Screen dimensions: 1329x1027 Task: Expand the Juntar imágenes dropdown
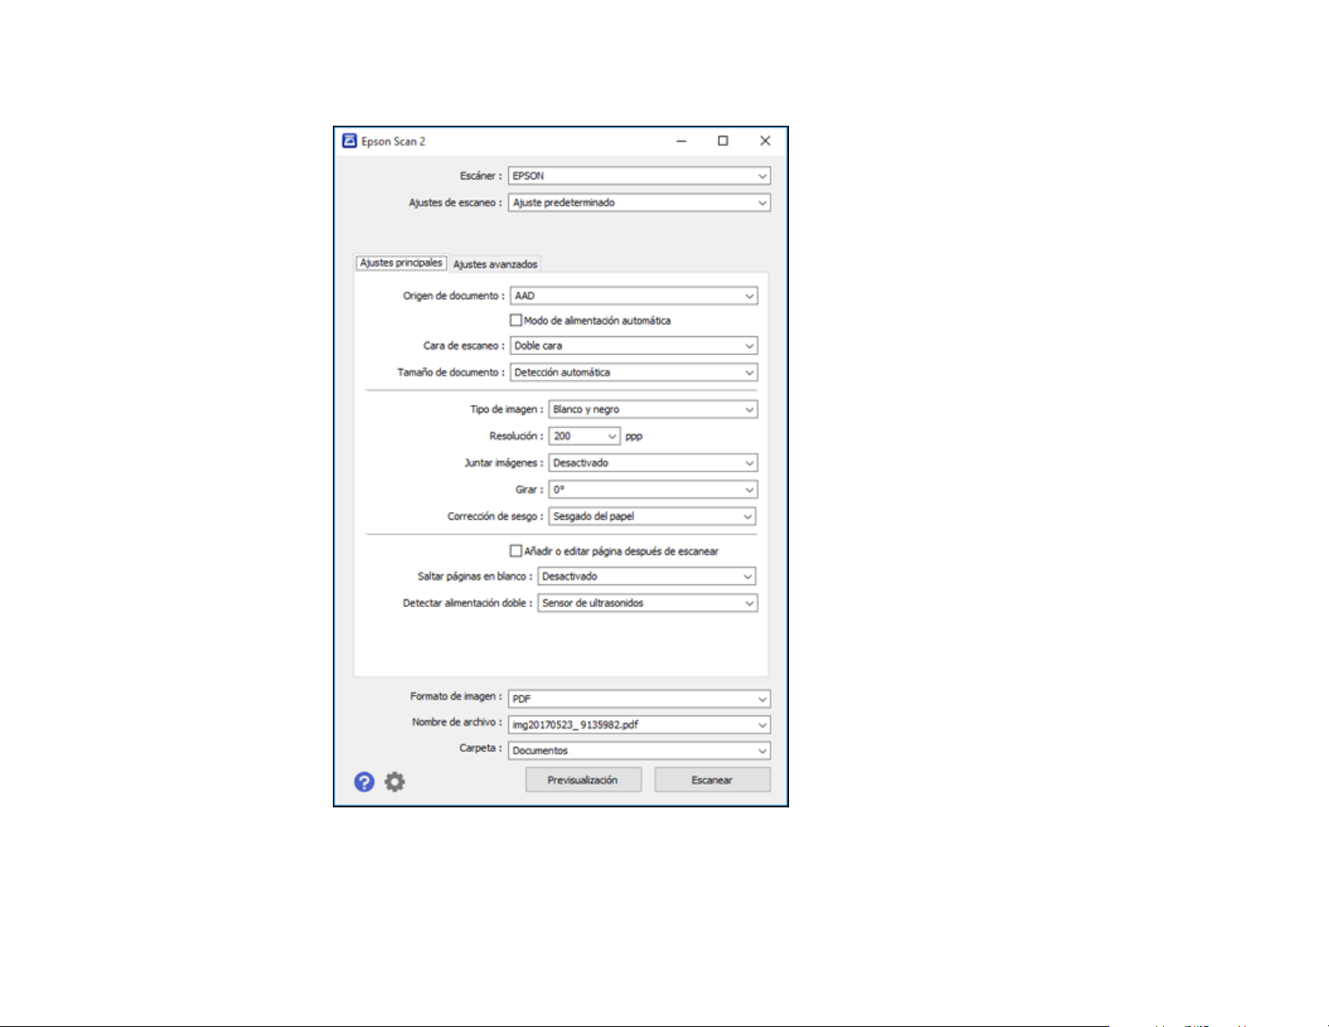click(653, 463)
